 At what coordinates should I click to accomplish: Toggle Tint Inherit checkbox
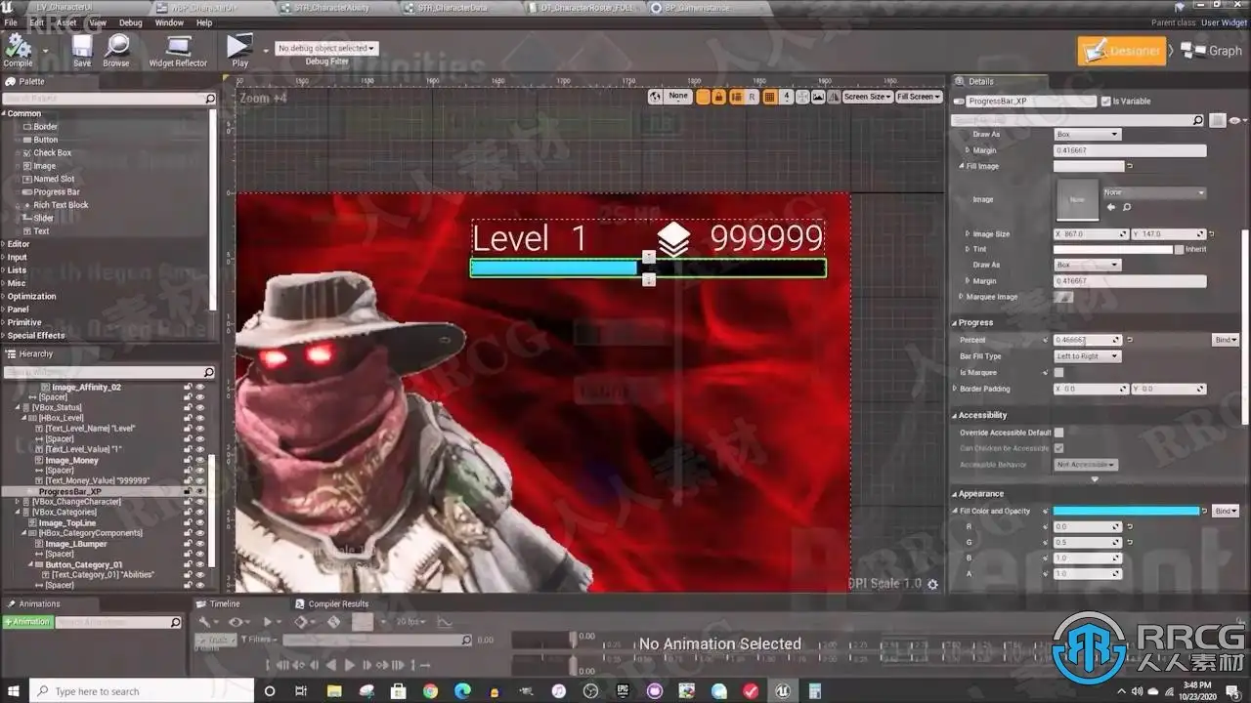click(x=1179, y=249)
